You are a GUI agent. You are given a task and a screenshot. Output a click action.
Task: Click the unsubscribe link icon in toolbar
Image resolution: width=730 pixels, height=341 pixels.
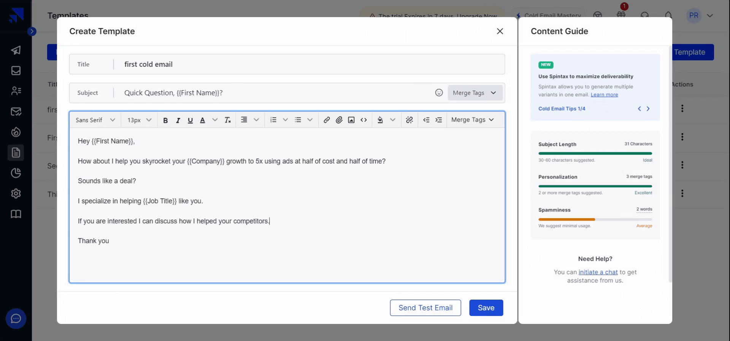click(x=409, y=120)
